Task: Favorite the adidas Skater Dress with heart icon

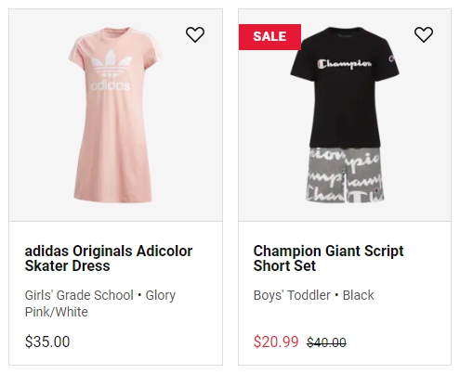Action: click(x=195, y=34)
